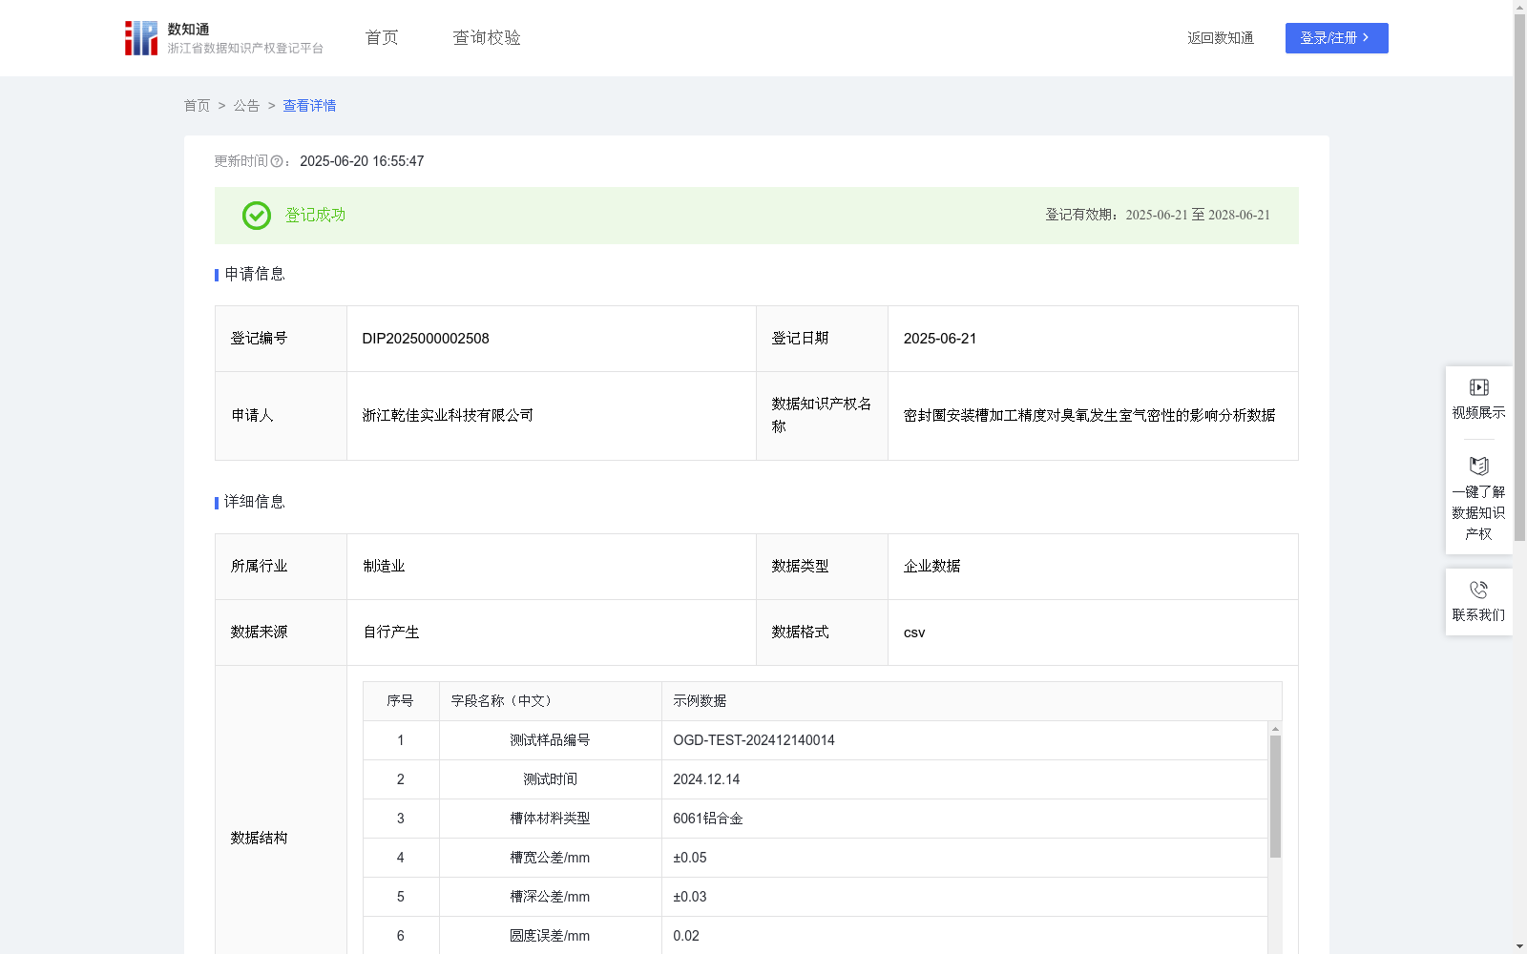Viewport: 1527px width, 954px height.
Task: Go to 首页 in the breadcrumb
Action: pyautogui.click(x=197, y=106)
